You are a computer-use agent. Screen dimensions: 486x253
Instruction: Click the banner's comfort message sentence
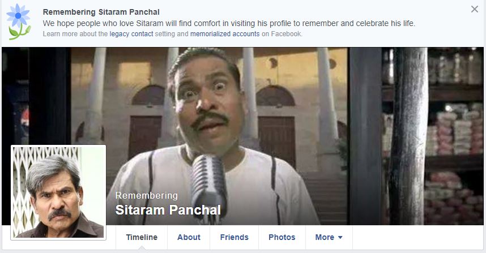point(229,23)
